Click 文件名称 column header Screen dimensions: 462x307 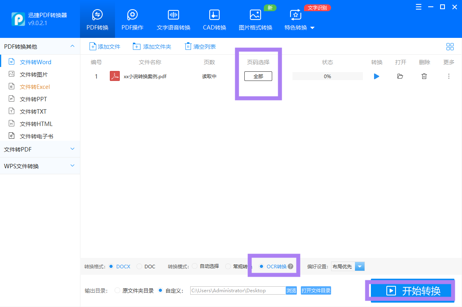click(150, 62)
